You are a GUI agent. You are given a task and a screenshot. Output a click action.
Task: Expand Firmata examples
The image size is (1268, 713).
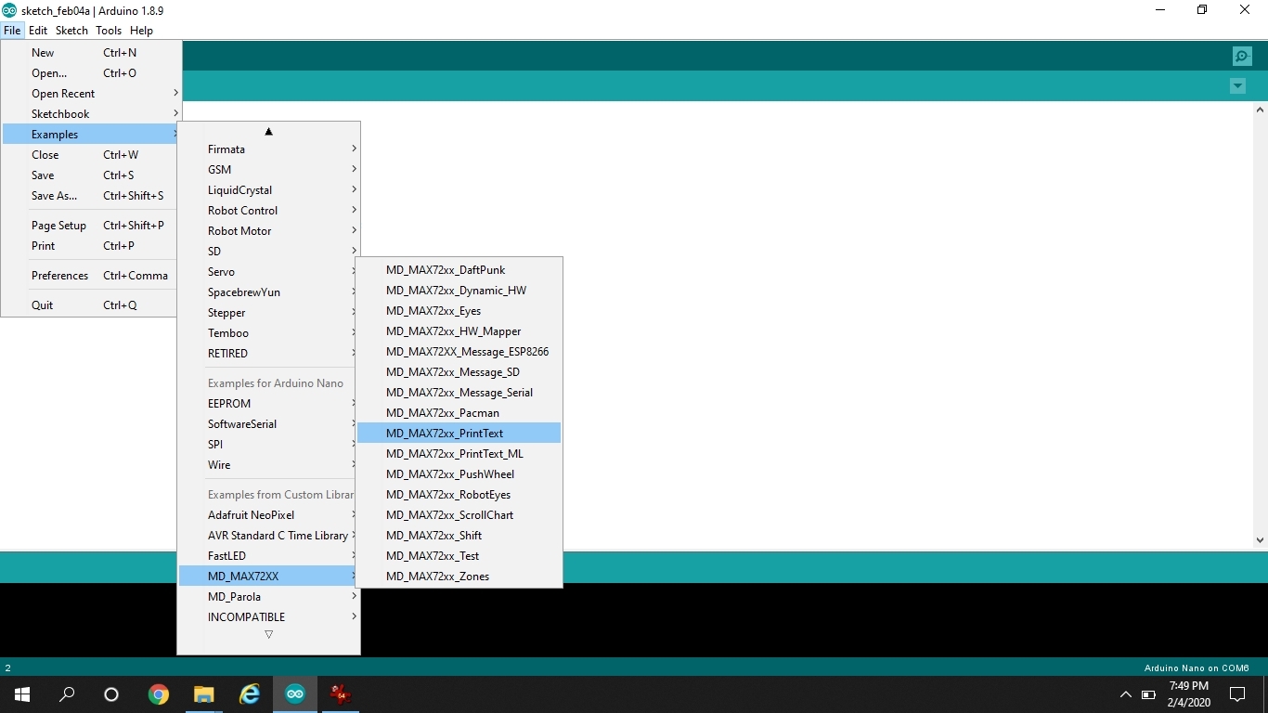point(268,149)
